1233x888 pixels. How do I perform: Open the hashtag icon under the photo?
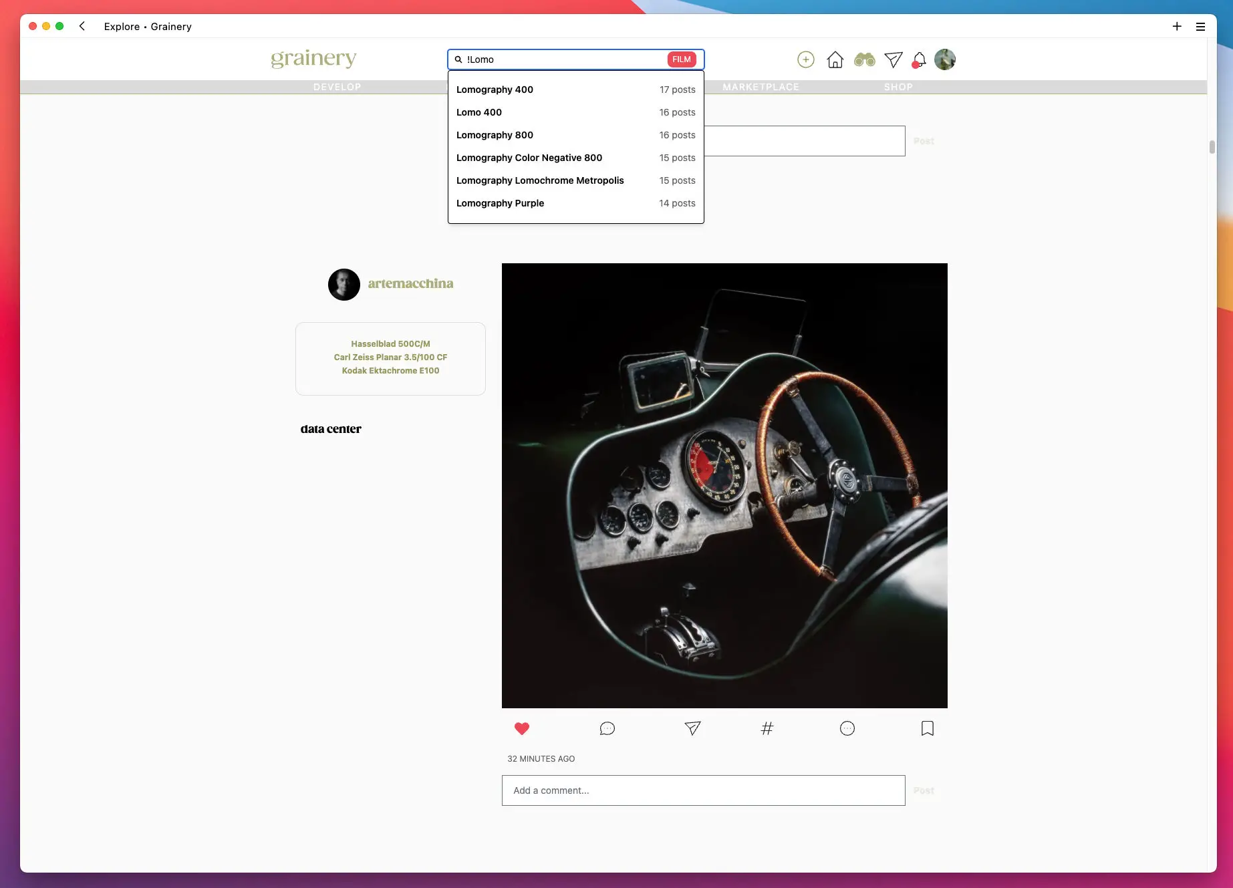[767, 728]
